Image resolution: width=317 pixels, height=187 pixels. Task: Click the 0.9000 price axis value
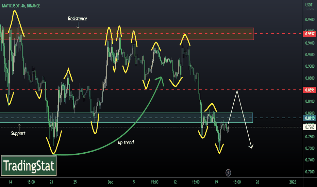(310, 66)
